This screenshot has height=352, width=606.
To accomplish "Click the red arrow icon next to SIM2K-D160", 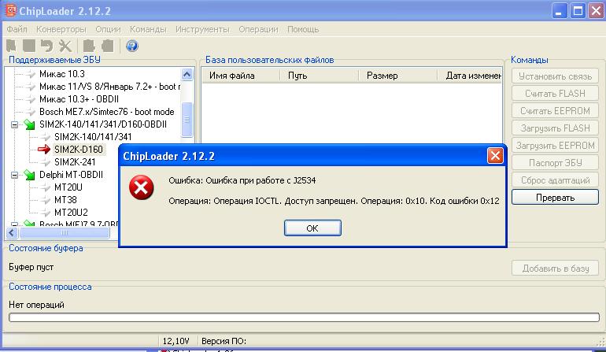I will tap(44, 149).
